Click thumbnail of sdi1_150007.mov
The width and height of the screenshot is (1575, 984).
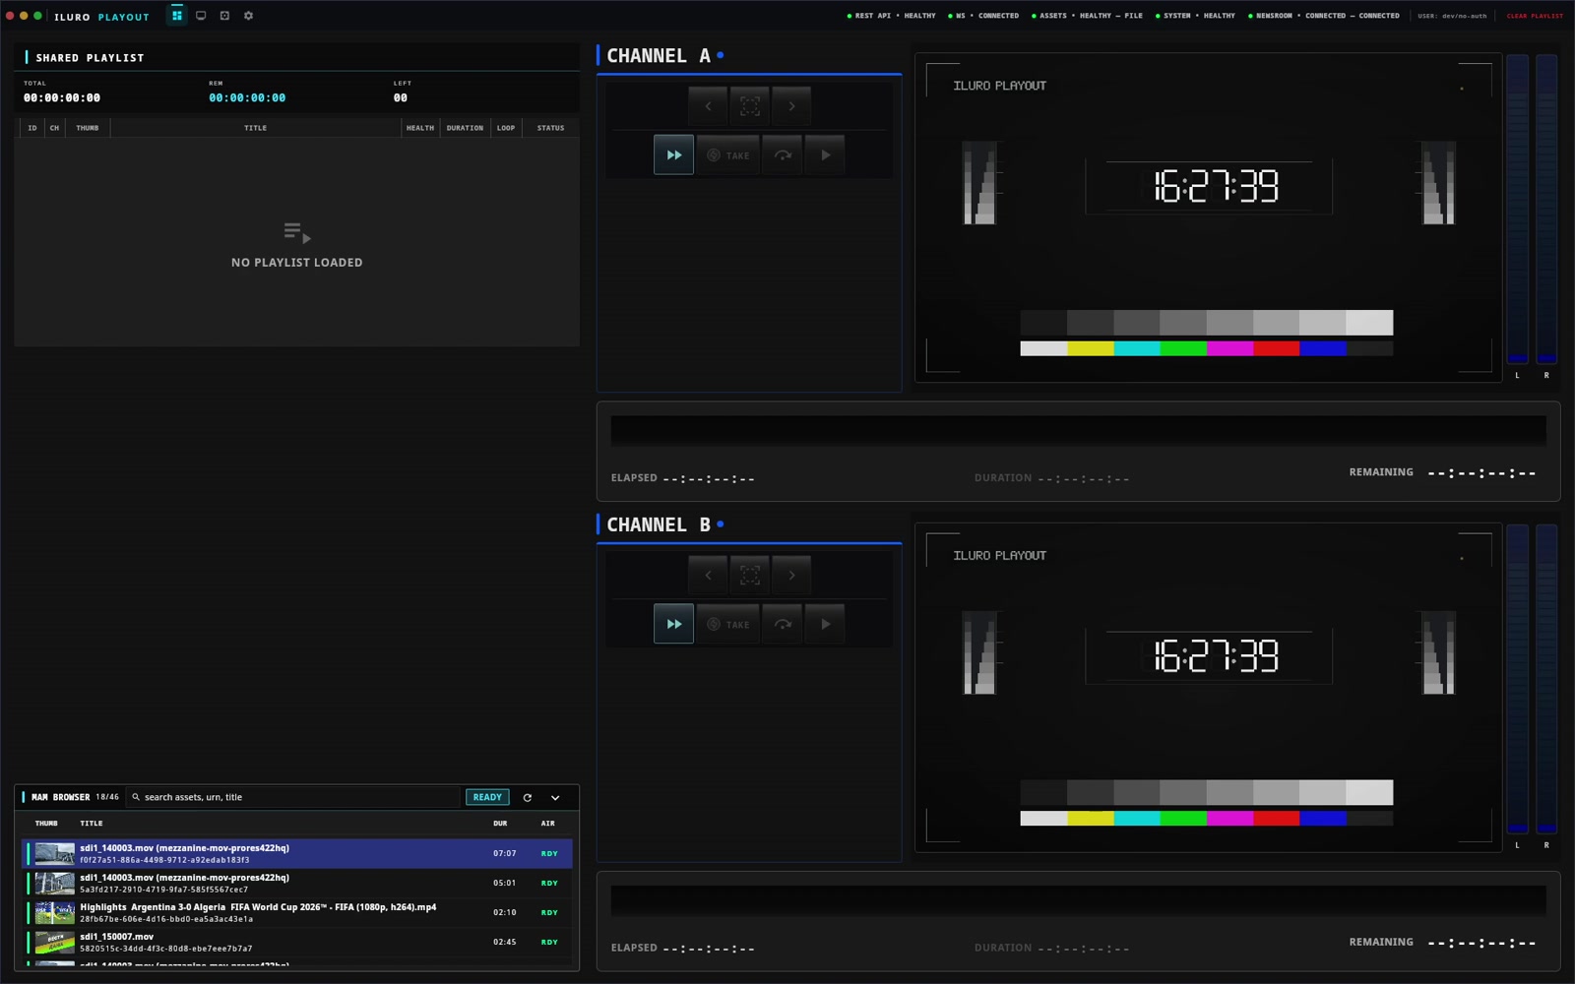pyautogui.click(x=54, y=942)
